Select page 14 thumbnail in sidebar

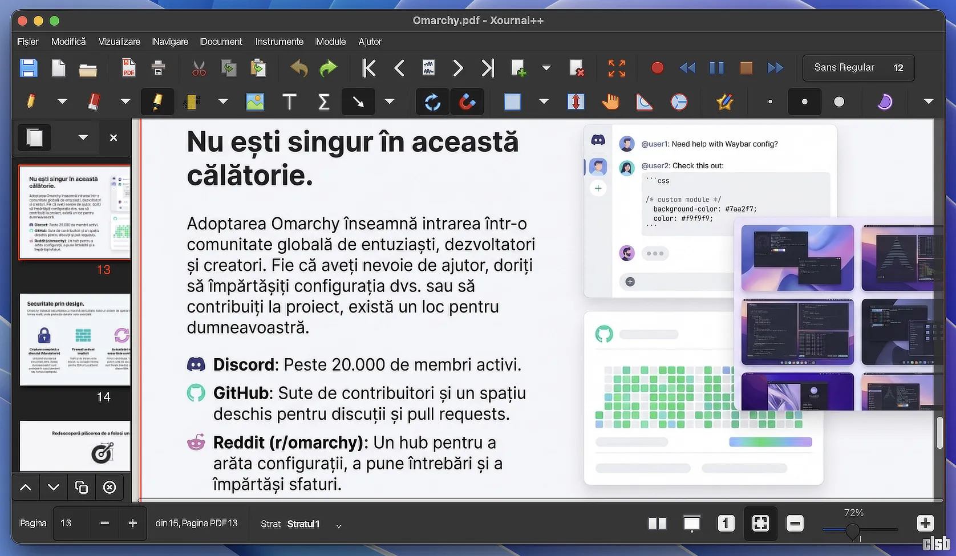[x=75, y=340]
